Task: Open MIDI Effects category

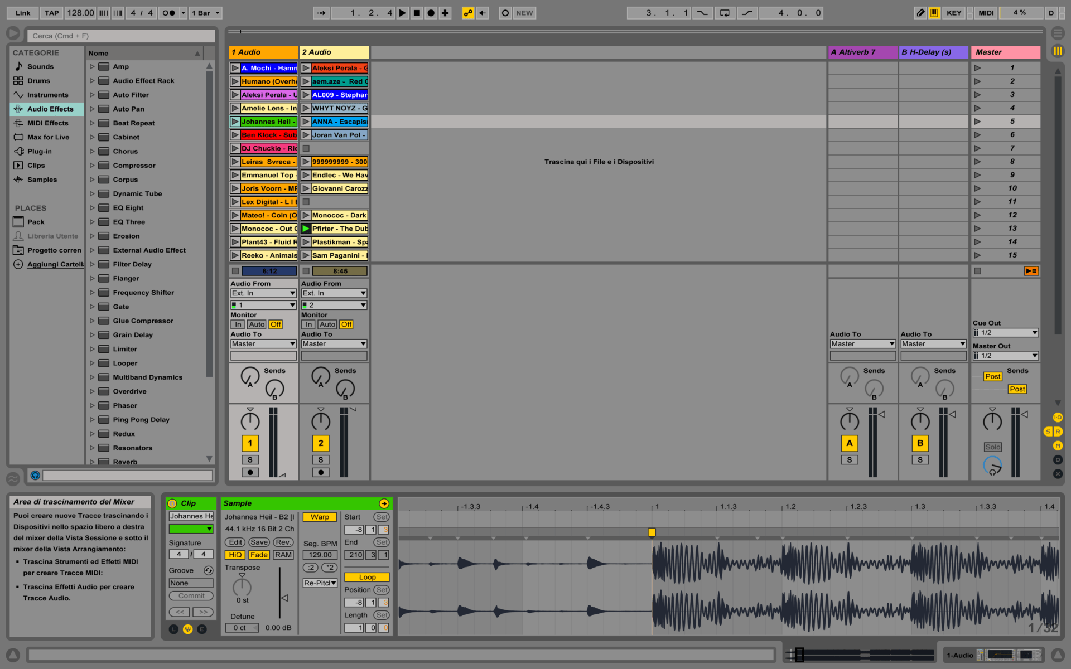Action: click(47, 123)
